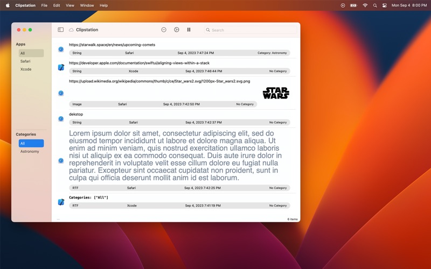The image size is (431, 269).
Task: Click the '6 items' status text
Action: click(293, 219)
